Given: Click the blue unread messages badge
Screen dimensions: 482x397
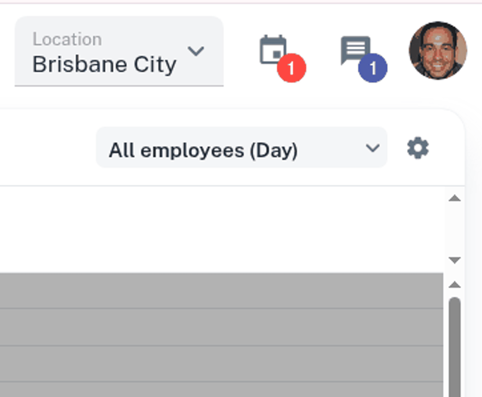Looking at the screenshot, I should [x=373, y=68].
